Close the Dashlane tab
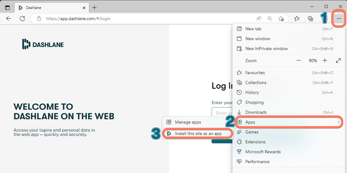Screen dimensions: 347x173 pyautogui.click(x=84, y=8)
